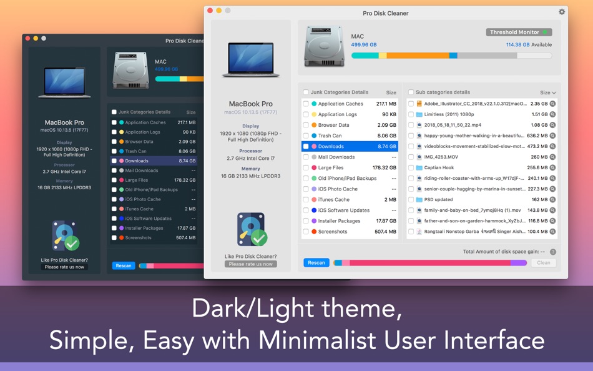Click the Threshold Monitor button
The height and width of the screenshot is (371, 593).
coord(519,32)
